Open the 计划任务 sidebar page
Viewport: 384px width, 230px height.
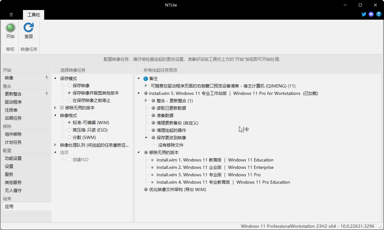(26, 142)
